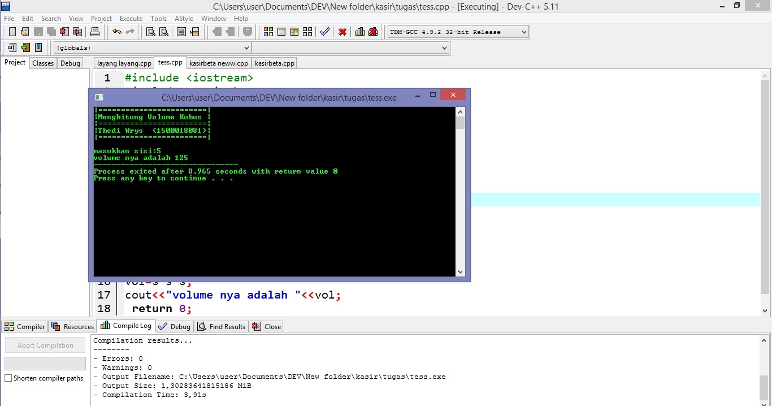Screen dimensions: 772x406
Task: Open the bottom Debug tab with checkmark
Action: pyautogui.click(x=175, y=326)
